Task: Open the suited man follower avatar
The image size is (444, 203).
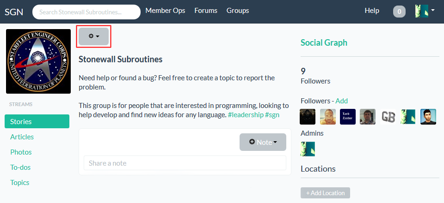Action: (368, 117)
